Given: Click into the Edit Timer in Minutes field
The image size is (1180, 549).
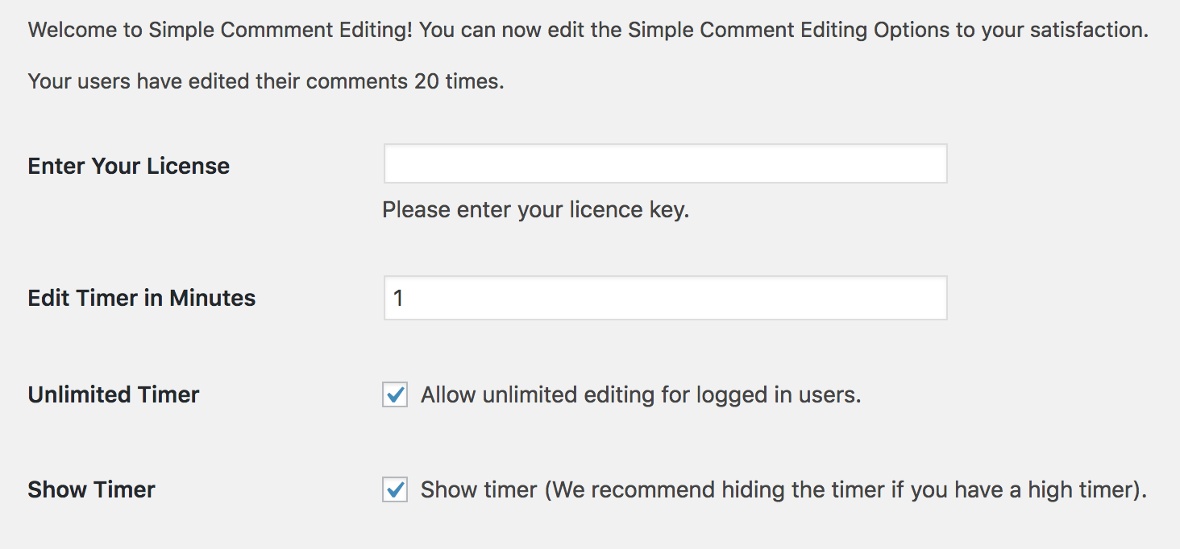Looking at the screenshot, I should coord(665,298).
